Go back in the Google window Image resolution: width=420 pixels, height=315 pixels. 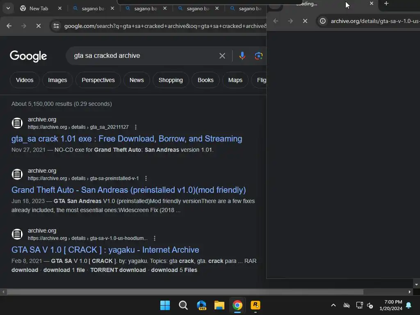9,26
